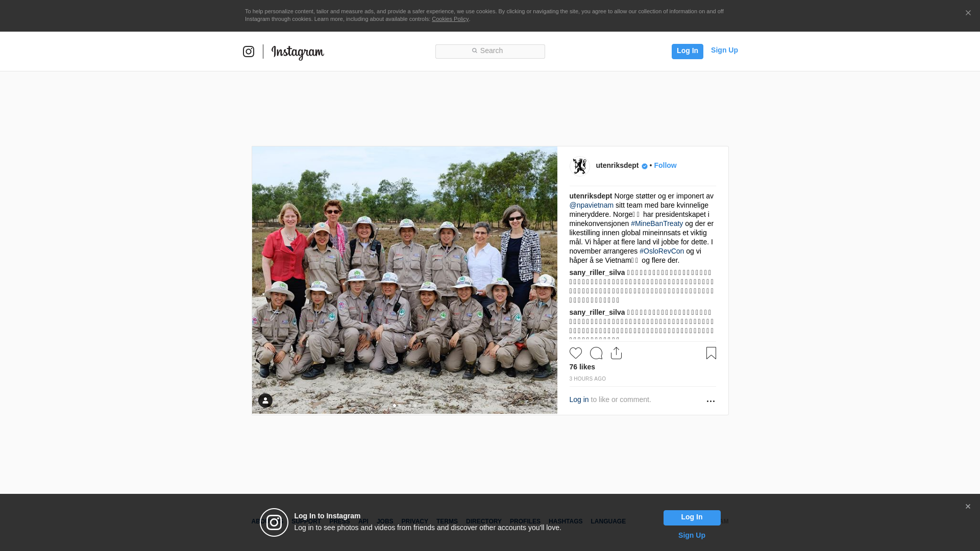Open the Directory footer link

click(x=483, y=521)
